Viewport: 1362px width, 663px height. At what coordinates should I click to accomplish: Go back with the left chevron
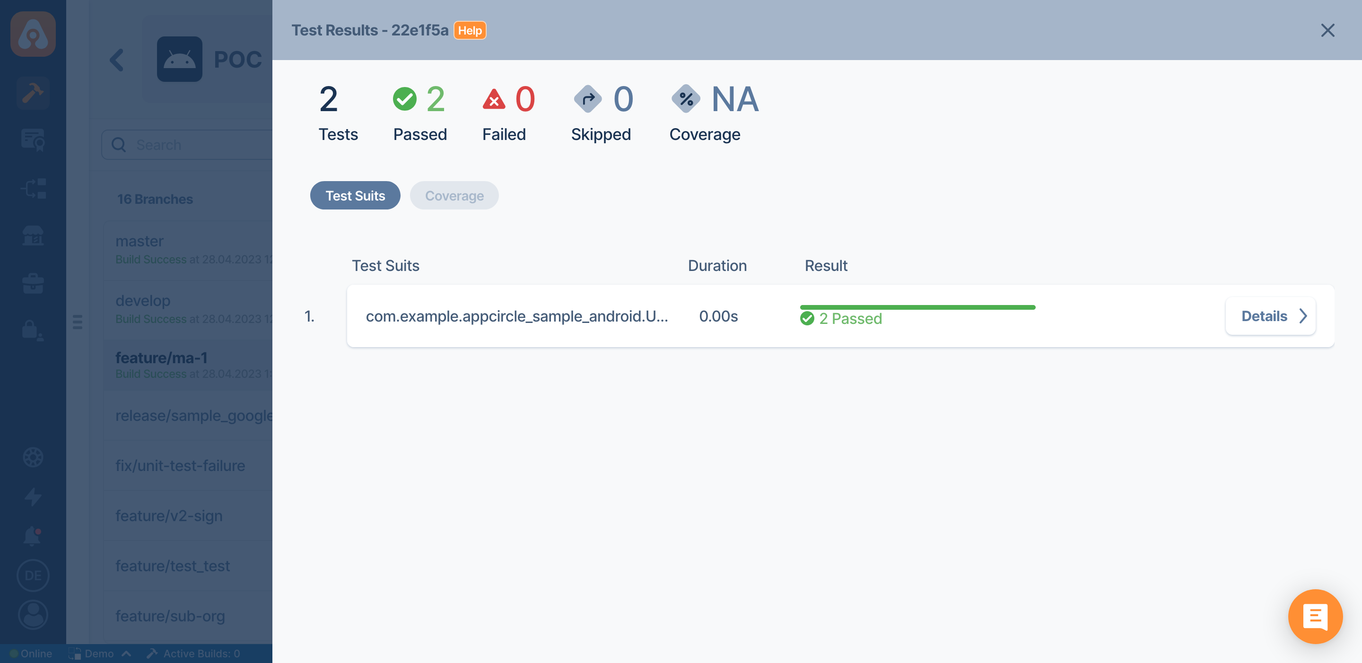[x=117, y=60]
